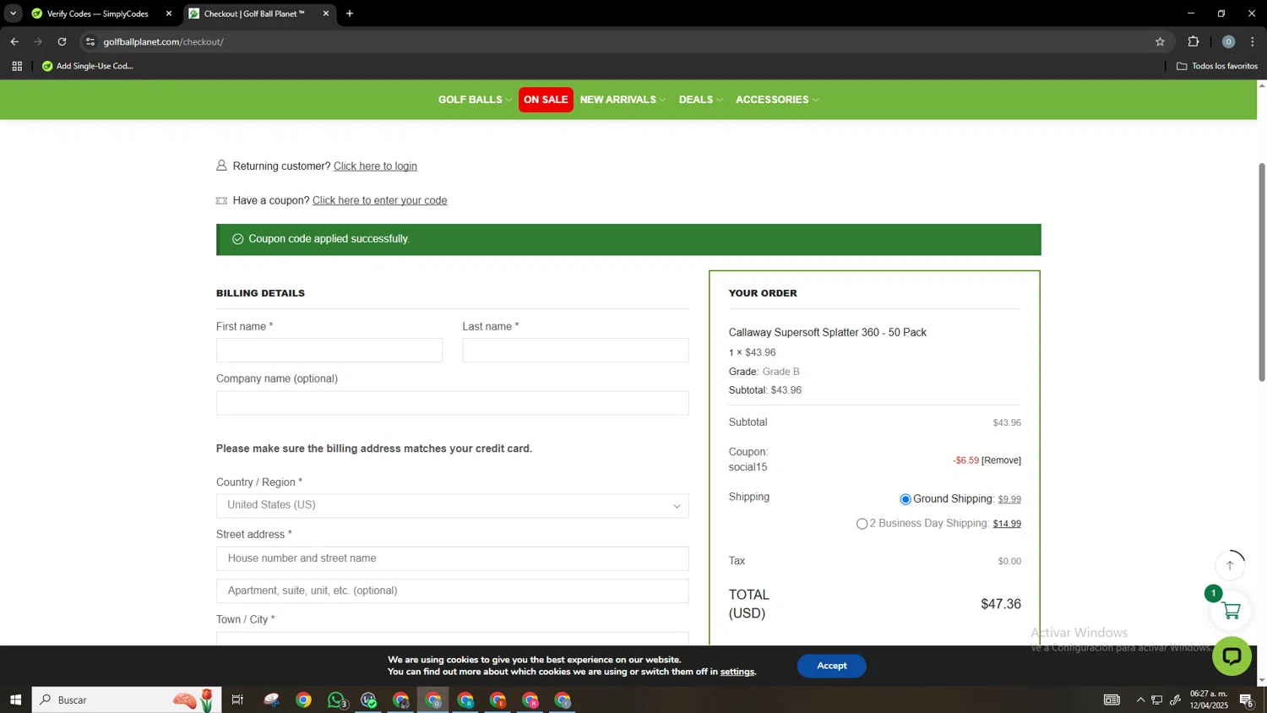Click here to enter your code link
This screenshot has width=1267, height=713.
click(x=379, y=201)
